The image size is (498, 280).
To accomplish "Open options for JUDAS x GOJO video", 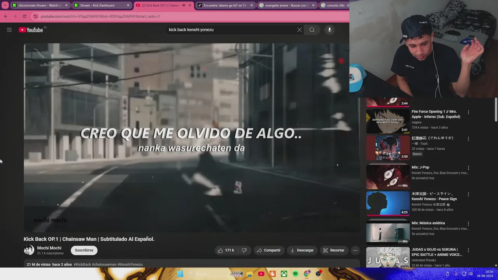I will (468, 250).
